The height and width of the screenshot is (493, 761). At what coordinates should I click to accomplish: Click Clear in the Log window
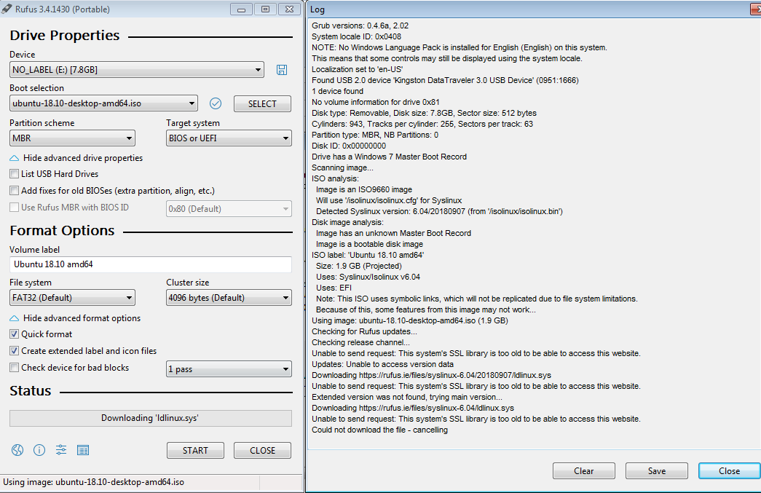[x=584, y=470]
